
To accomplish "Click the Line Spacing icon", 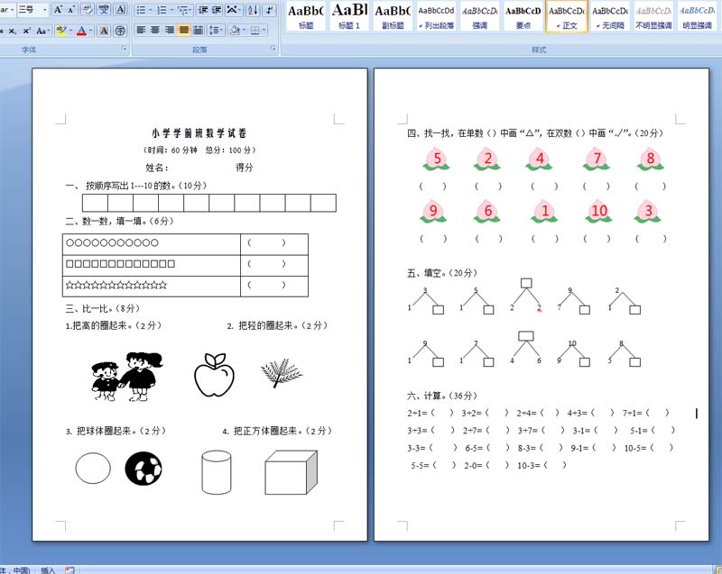I will click(216, 31).
